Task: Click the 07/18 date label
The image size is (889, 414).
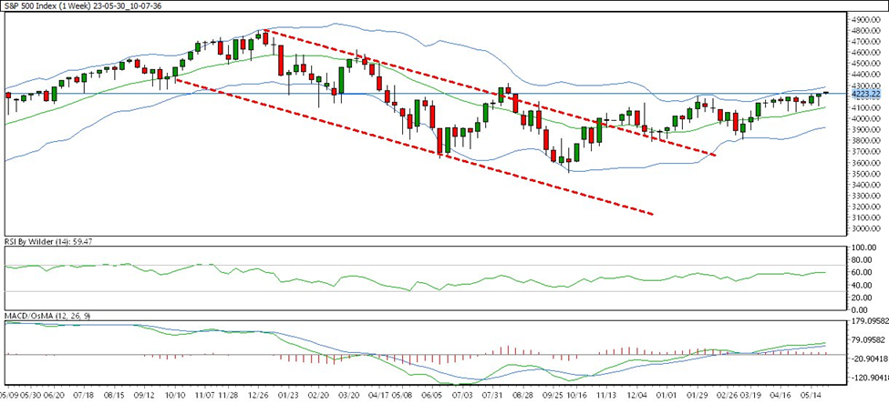Action: (83, 393)
